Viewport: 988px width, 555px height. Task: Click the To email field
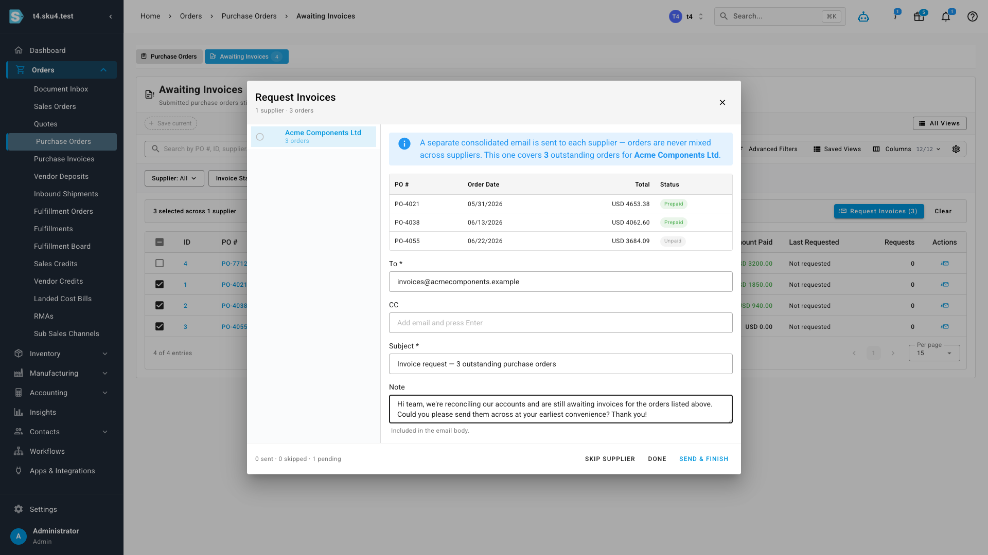coord(560,282)
